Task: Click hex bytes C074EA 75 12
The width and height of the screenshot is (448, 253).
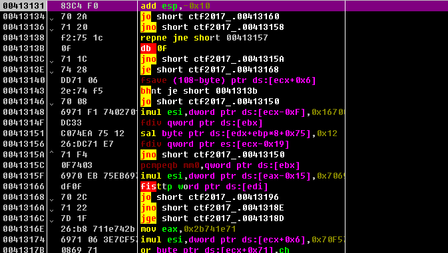Action: [93, 133]
